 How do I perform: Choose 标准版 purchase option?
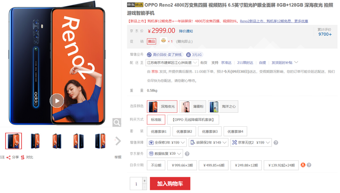point(156,120)
